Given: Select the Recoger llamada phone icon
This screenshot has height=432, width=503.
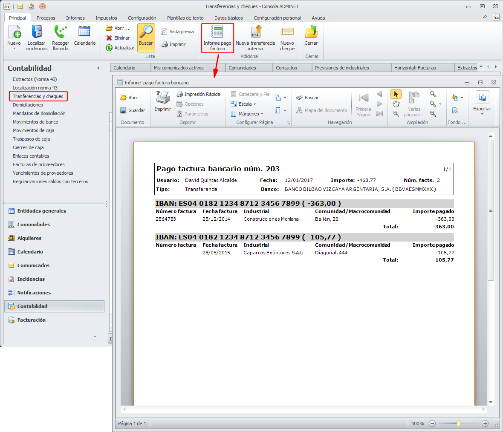Looking at the screenshot, I should (61, 32).
